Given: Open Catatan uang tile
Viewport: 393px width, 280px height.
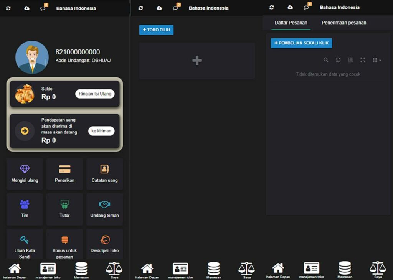Looking at the screenshot, I should click(x=104, y=174).
